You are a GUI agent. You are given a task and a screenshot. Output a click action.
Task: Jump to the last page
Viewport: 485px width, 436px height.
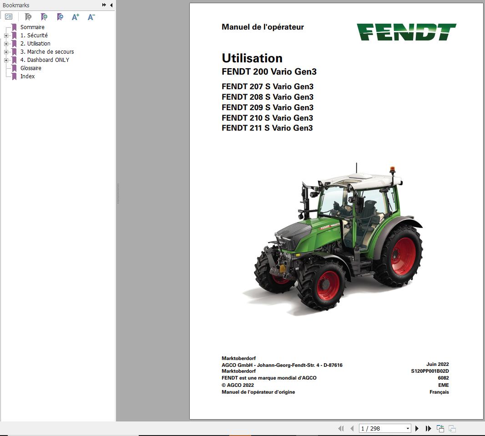[x=428, y=428]
